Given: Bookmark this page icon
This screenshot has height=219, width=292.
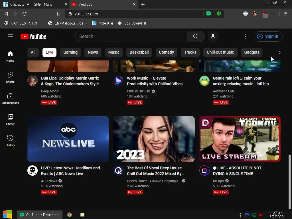Looking at the screenshot, I should (x=59, y=14).
